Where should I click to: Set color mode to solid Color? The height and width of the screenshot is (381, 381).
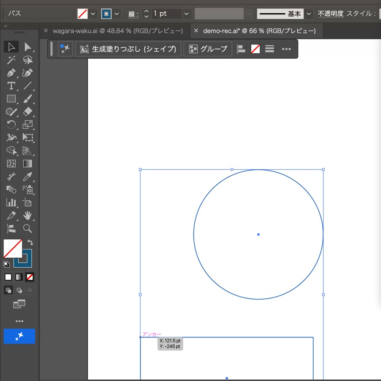8,277
